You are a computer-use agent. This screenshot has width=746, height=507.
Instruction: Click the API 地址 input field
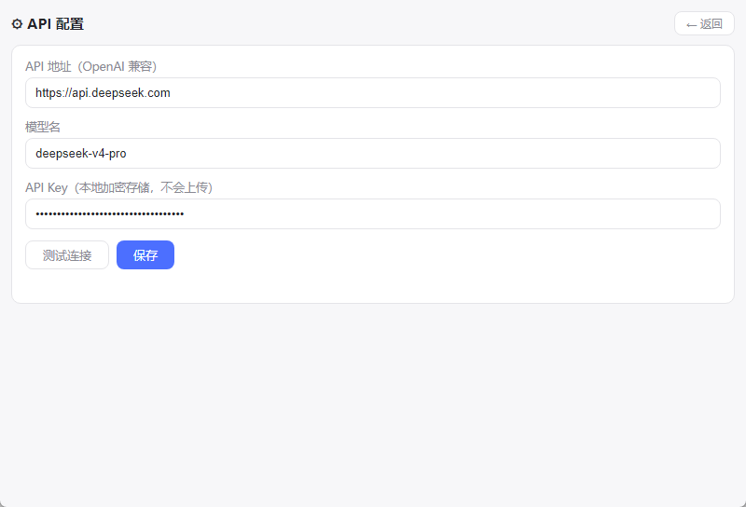click(372, 93)
